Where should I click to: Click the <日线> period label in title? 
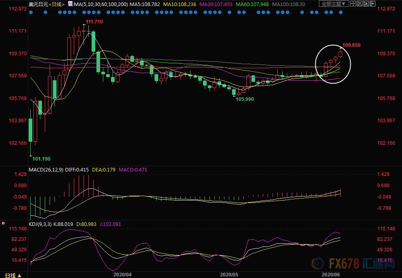(x=57, y=4)
